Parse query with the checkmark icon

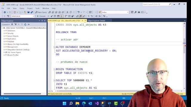52,16
